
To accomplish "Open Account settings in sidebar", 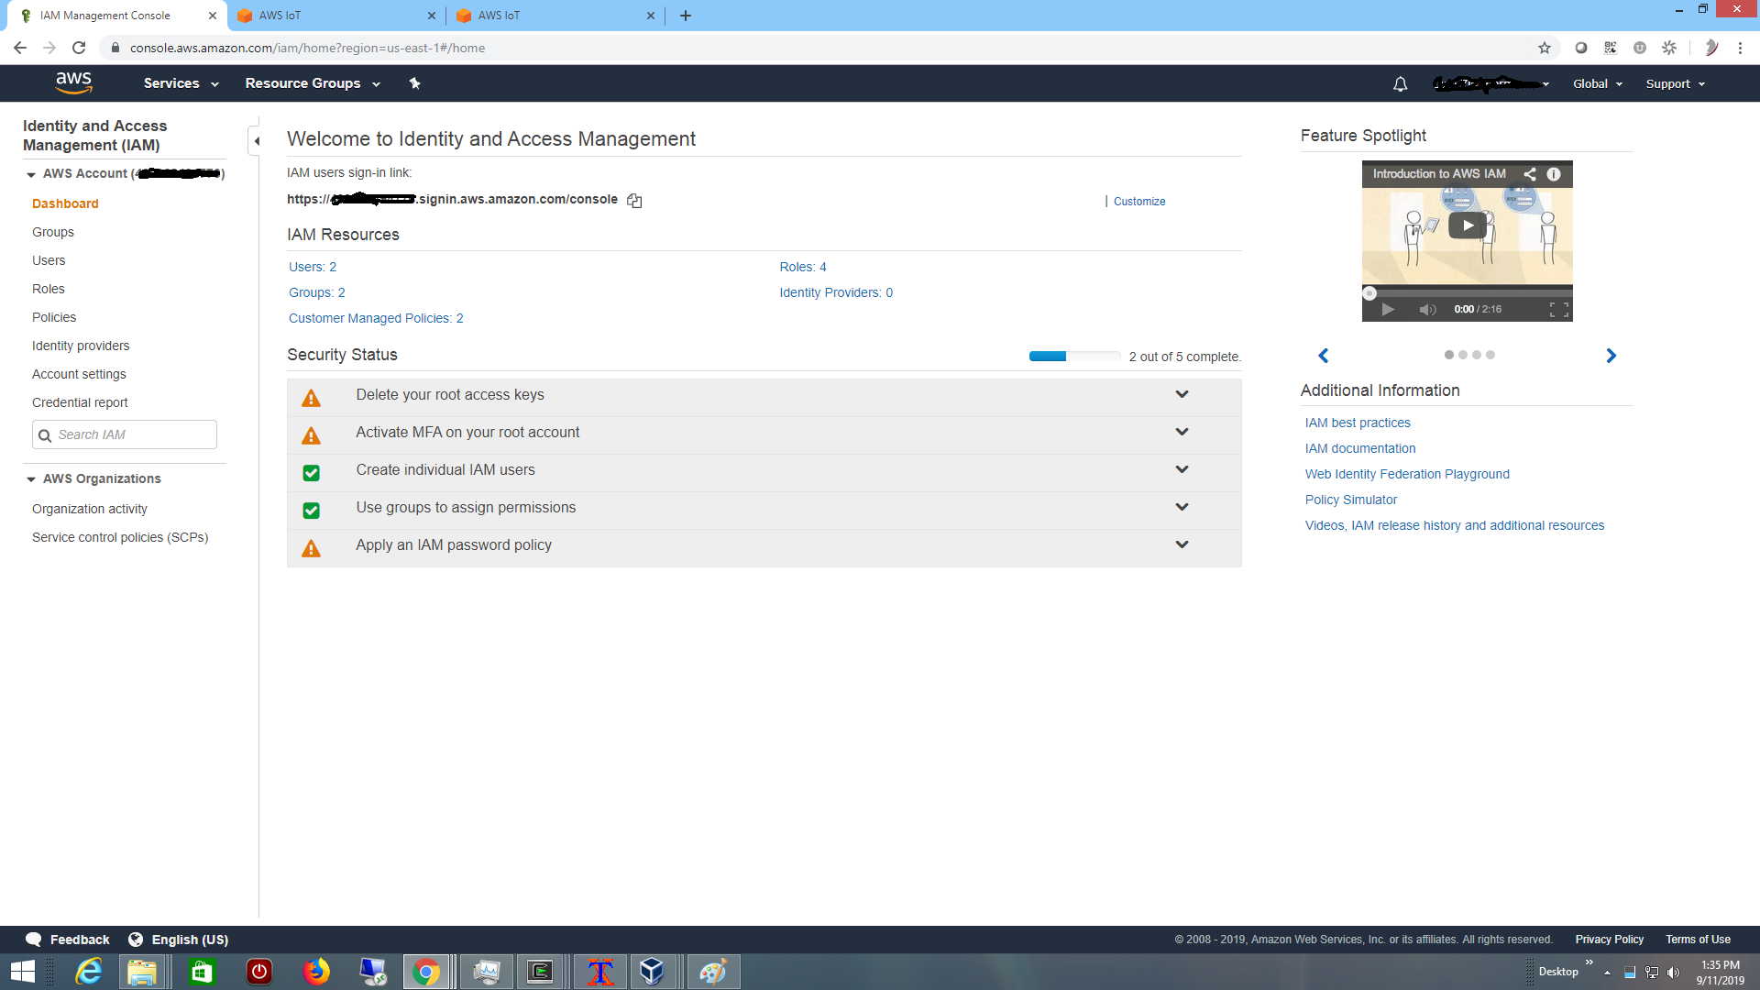I will 79,374.
